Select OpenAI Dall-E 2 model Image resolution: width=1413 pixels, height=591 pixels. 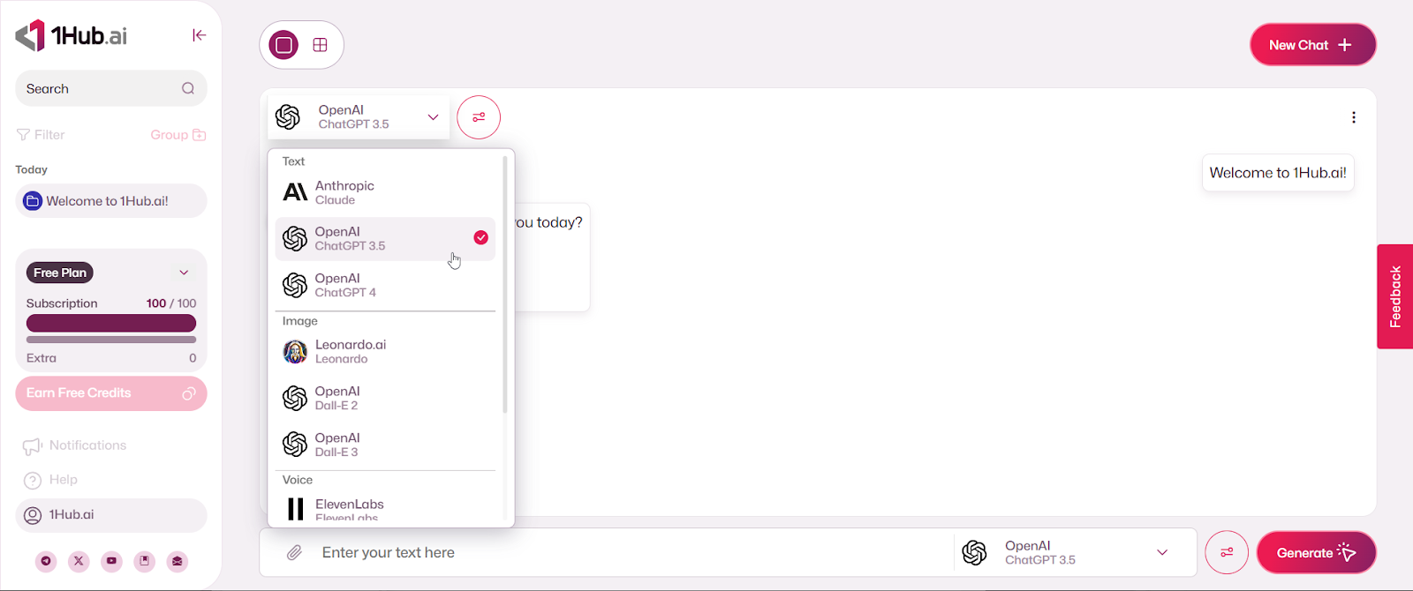385,398
